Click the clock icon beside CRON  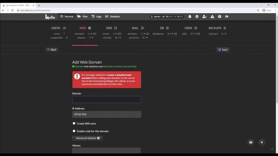click(x=195, y=28)
